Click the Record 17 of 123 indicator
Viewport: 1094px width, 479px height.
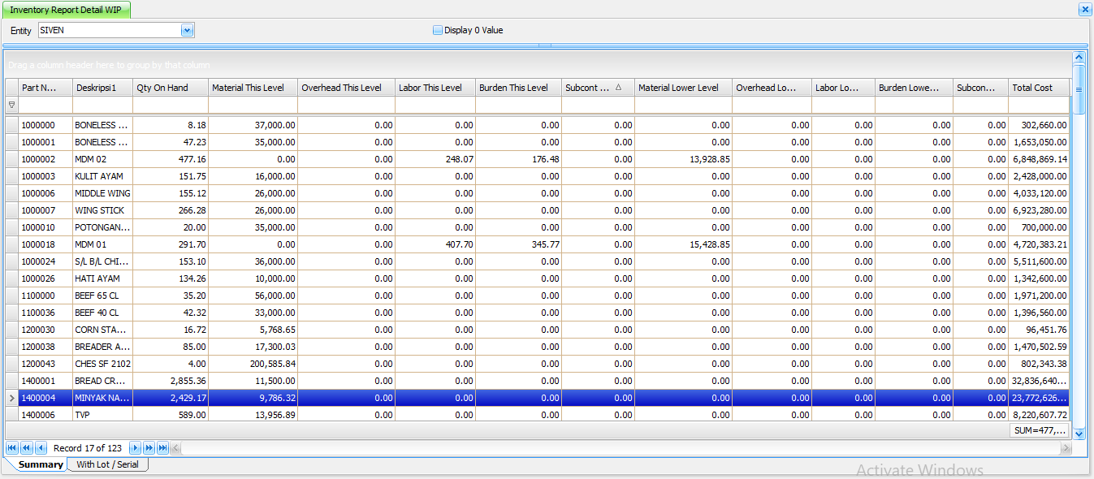88,448
